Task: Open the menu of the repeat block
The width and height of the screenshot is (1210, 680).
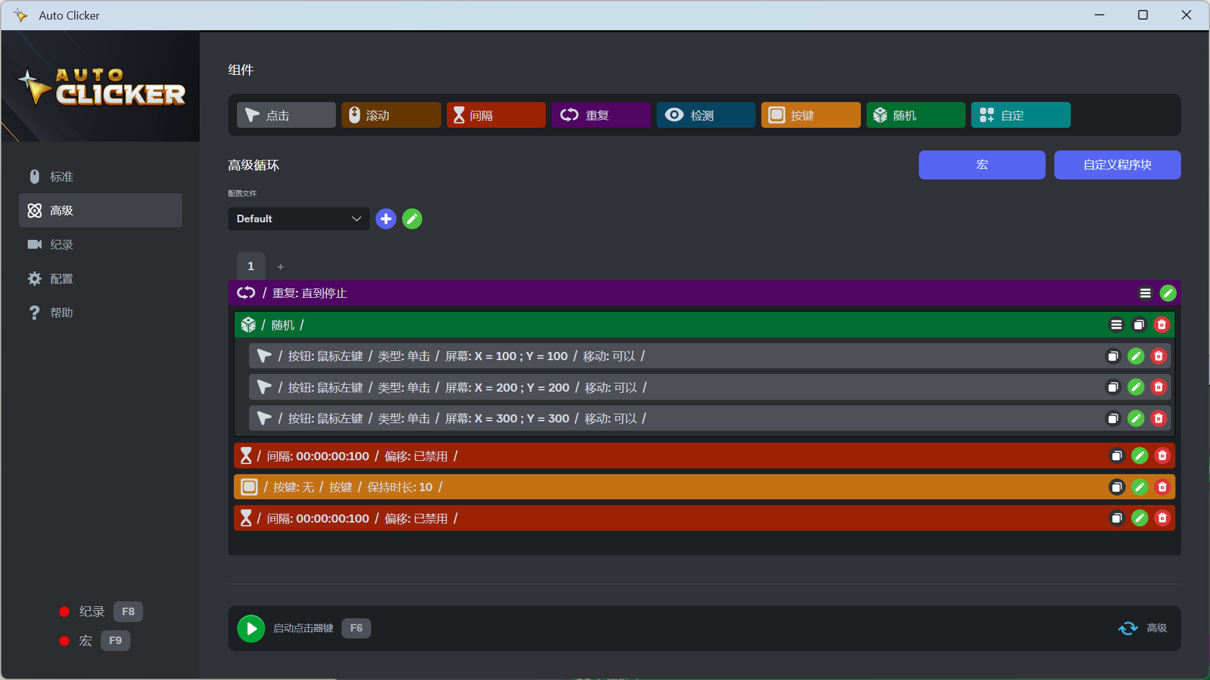Action: (1145, 293)
